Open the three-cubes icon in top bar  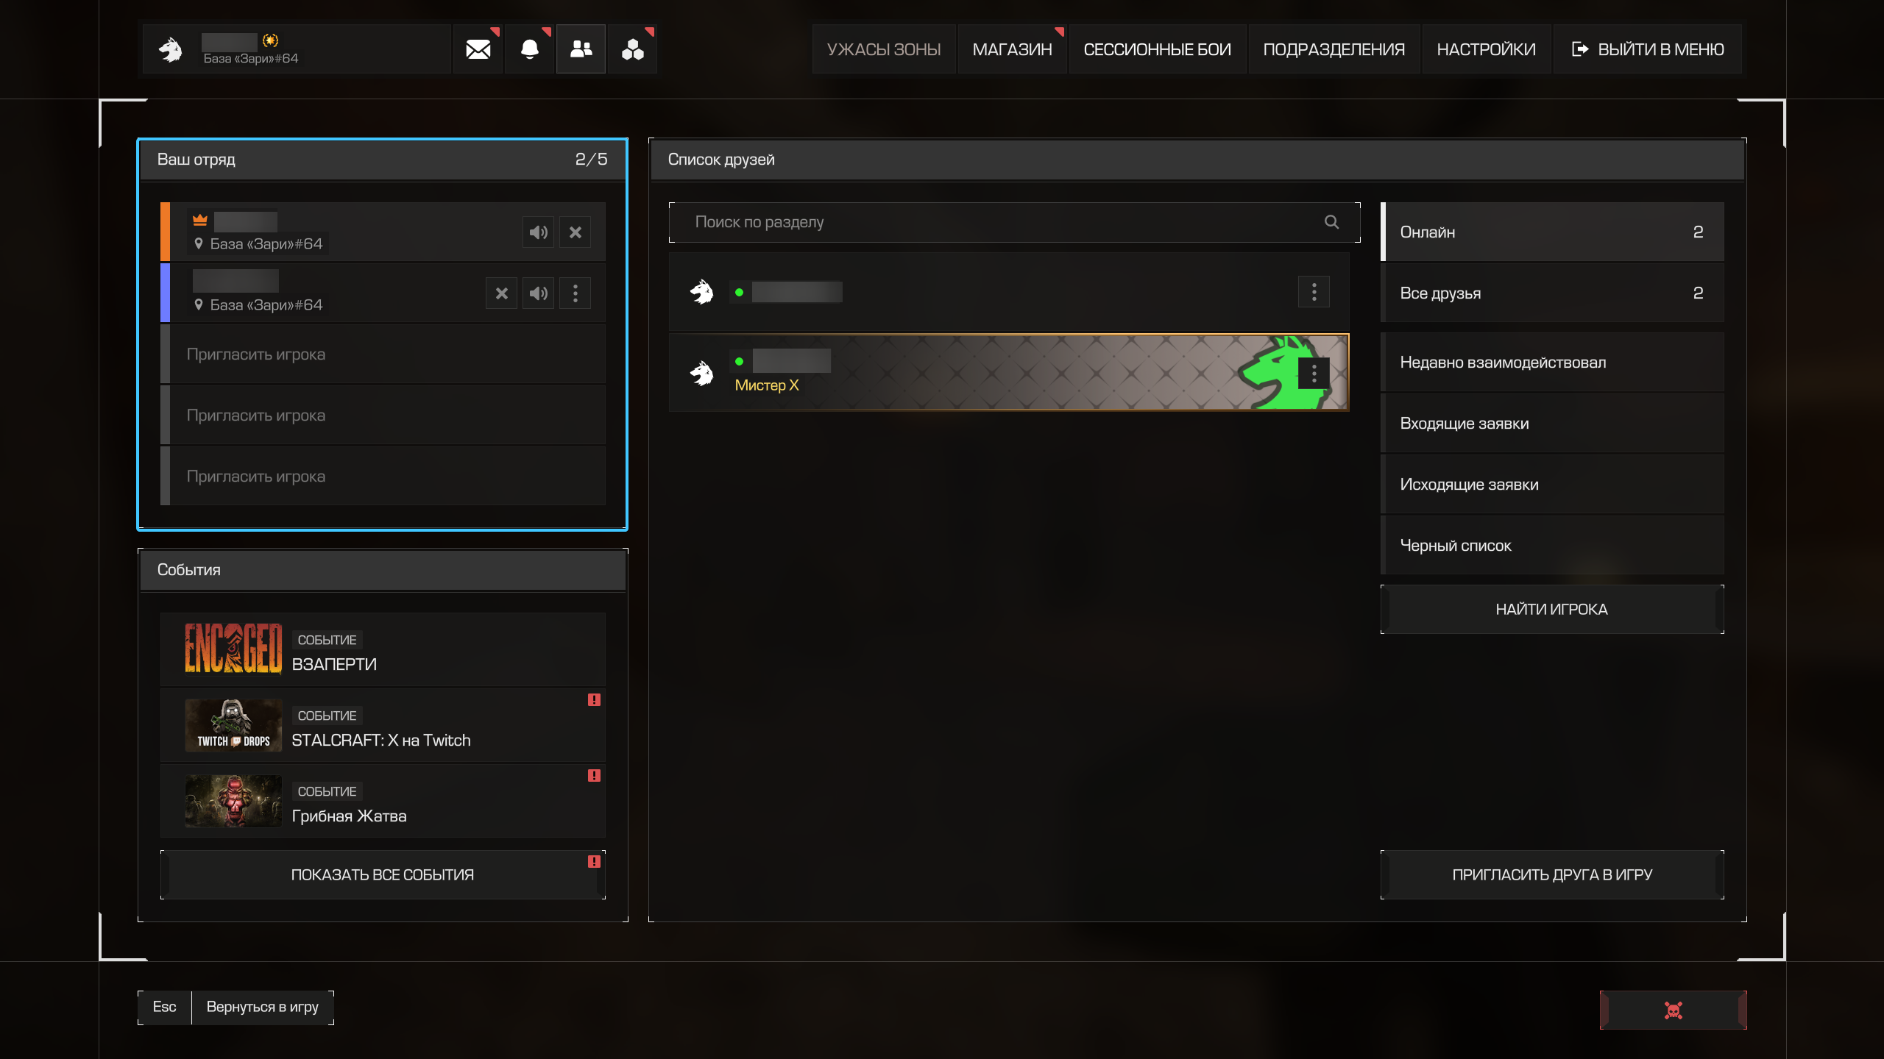coord(632,49)
